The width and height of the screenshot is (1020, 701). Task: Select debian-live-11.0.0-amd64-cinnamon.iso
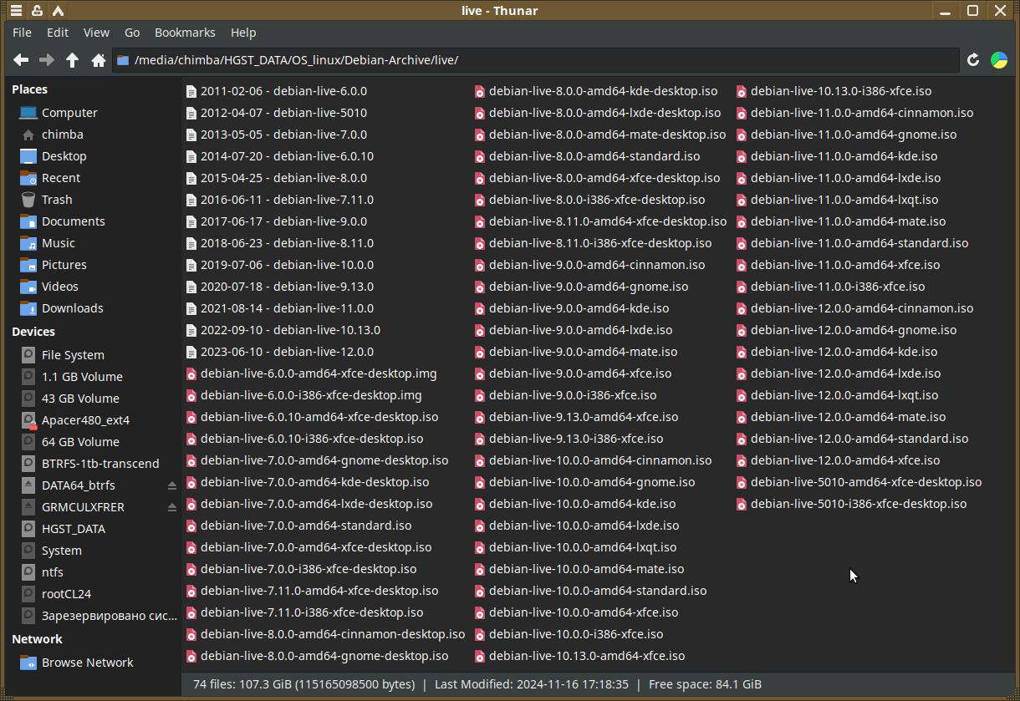[854, 113]
